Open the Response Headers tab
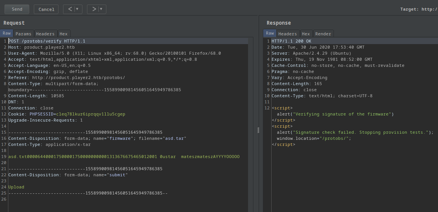 pos(288,34)
